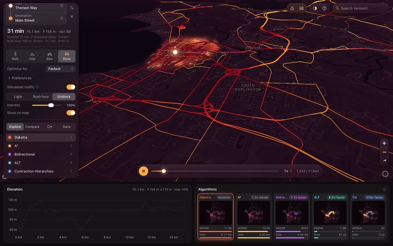This screenshot has width=393, height=246.
Task: Switch to the Race tab
Action: tap(67, 127)
